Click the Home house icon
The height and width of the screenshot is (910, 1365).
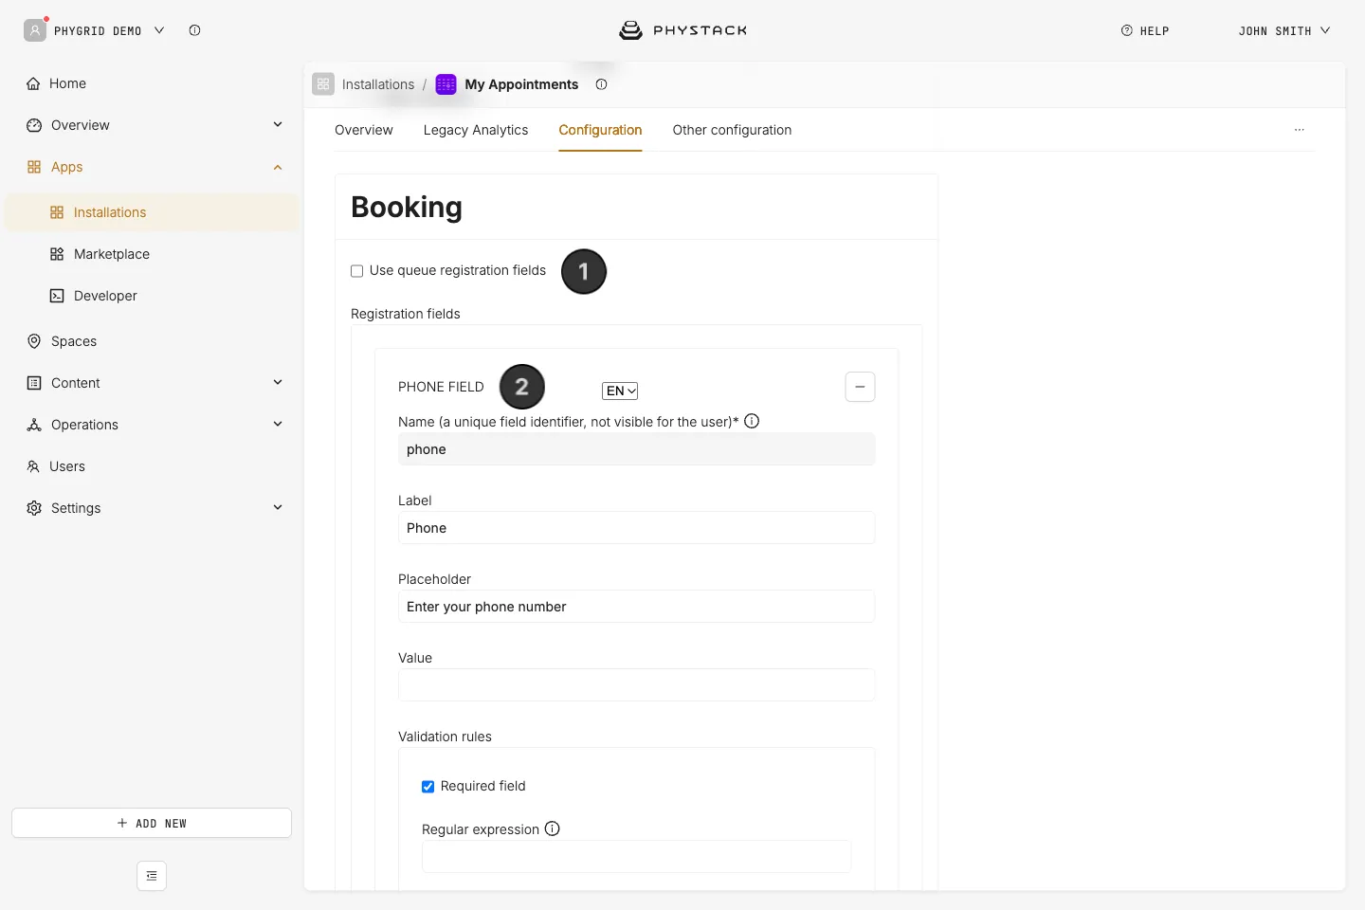[34, 83]
